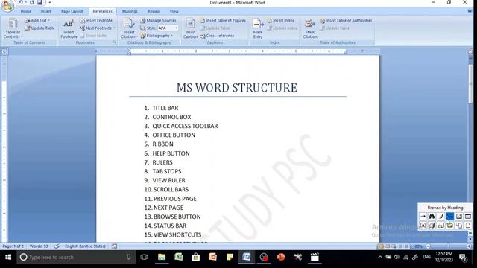Click the taskbar search box
The height and width of the screenshot is (268, 477).
(x=76, y=257)
